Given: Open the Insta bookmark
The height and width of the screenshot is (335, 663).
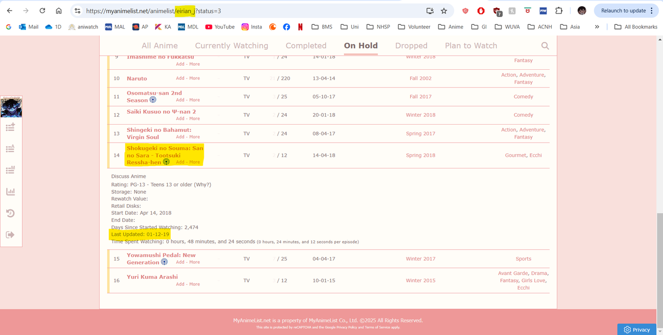Looking at the screenshot, I should pos(252,27).
